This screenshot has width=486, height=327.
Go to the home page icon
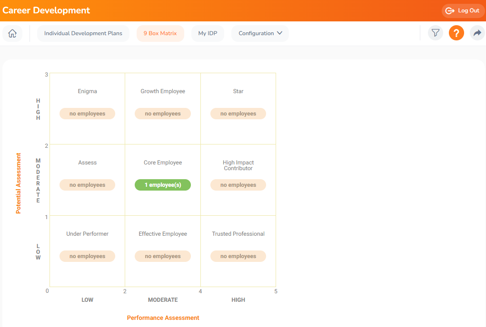point(12,33)
